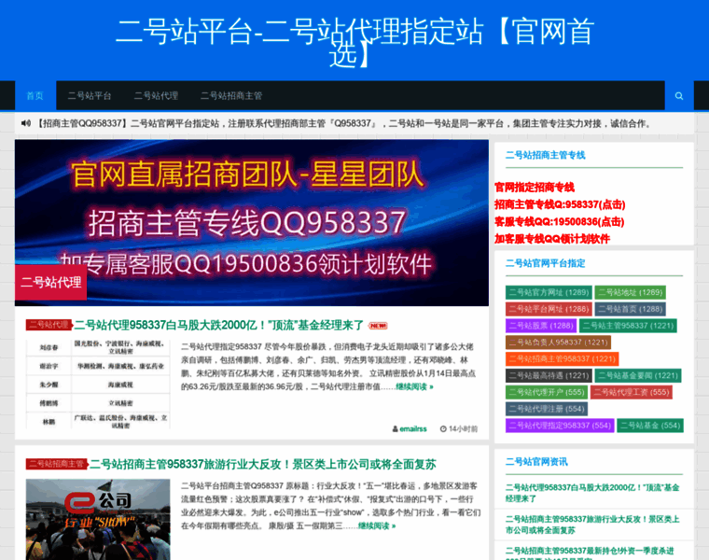Click the clock icon beside 14小时前
This screenshot has height=560, width=709.
pyautogui.click(x=443, y=428)
